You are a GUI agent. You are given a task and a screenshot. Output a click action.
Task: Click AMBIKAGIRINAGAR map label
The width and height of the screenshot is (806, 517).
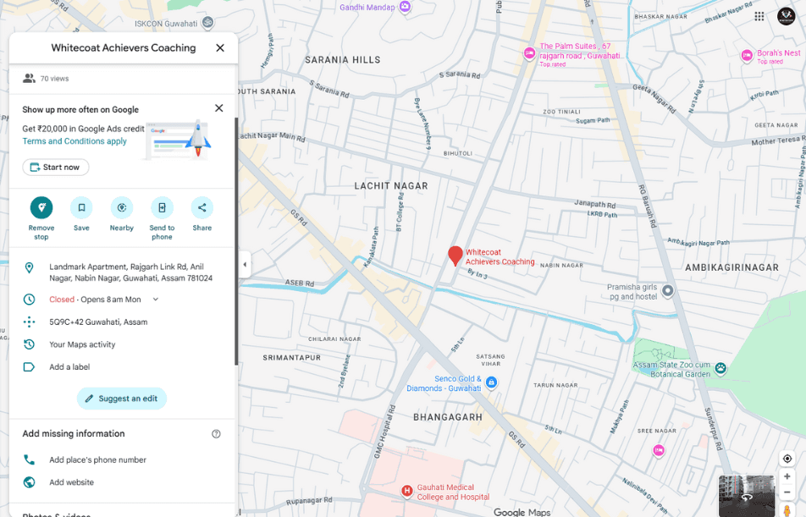tap(732, 267)
